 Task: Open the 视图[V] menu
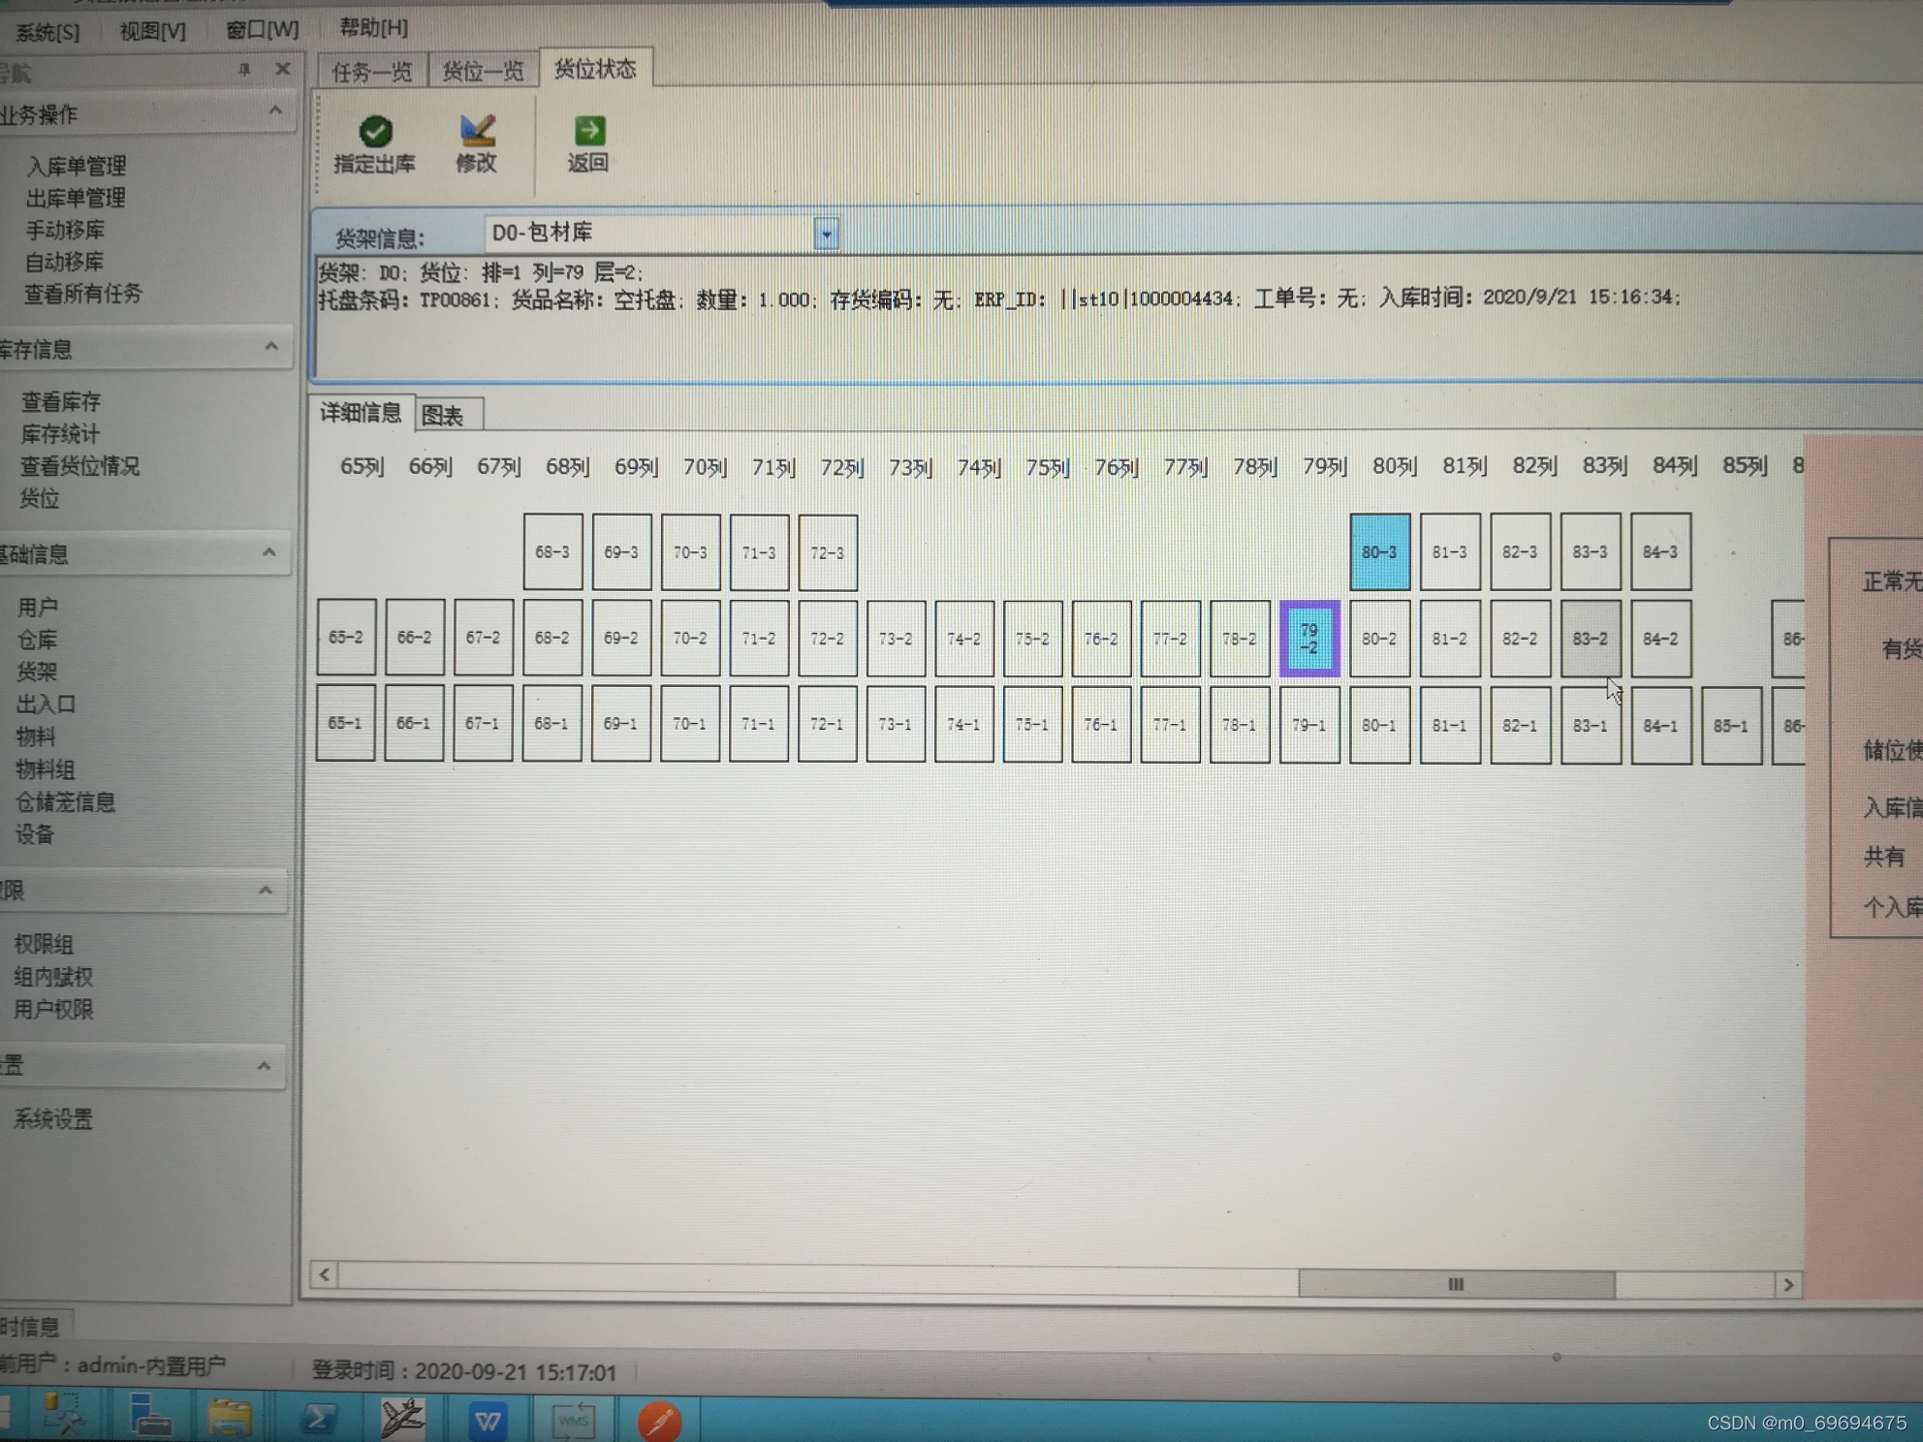[152, 31]
